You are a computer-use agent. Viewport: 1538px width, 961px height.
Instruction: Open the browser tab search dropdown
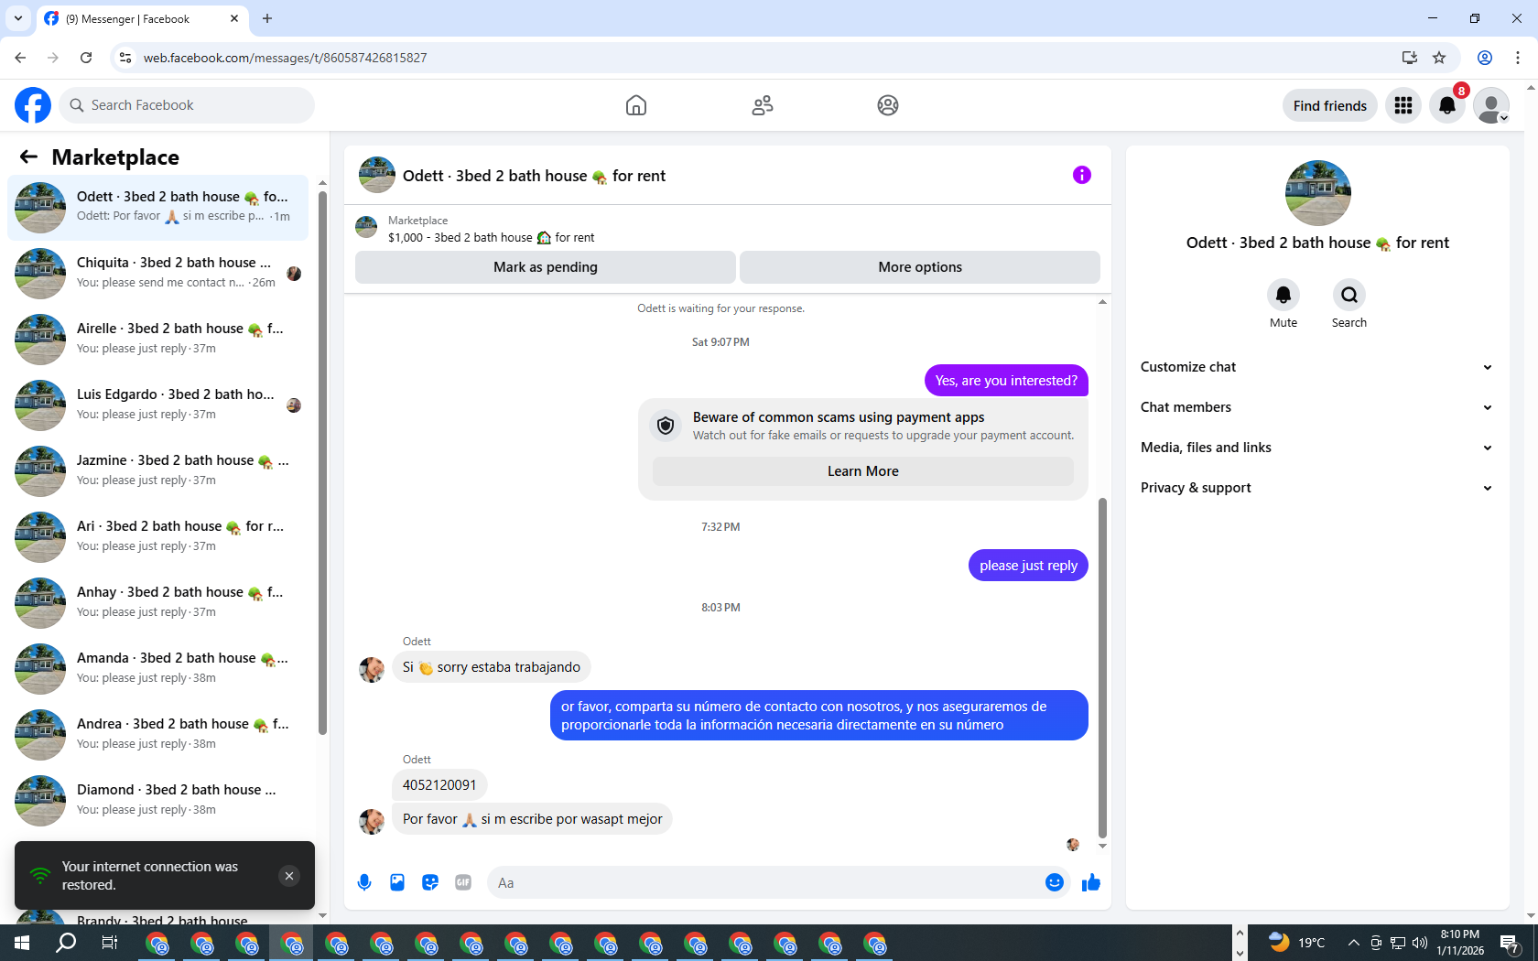[18, 18]
